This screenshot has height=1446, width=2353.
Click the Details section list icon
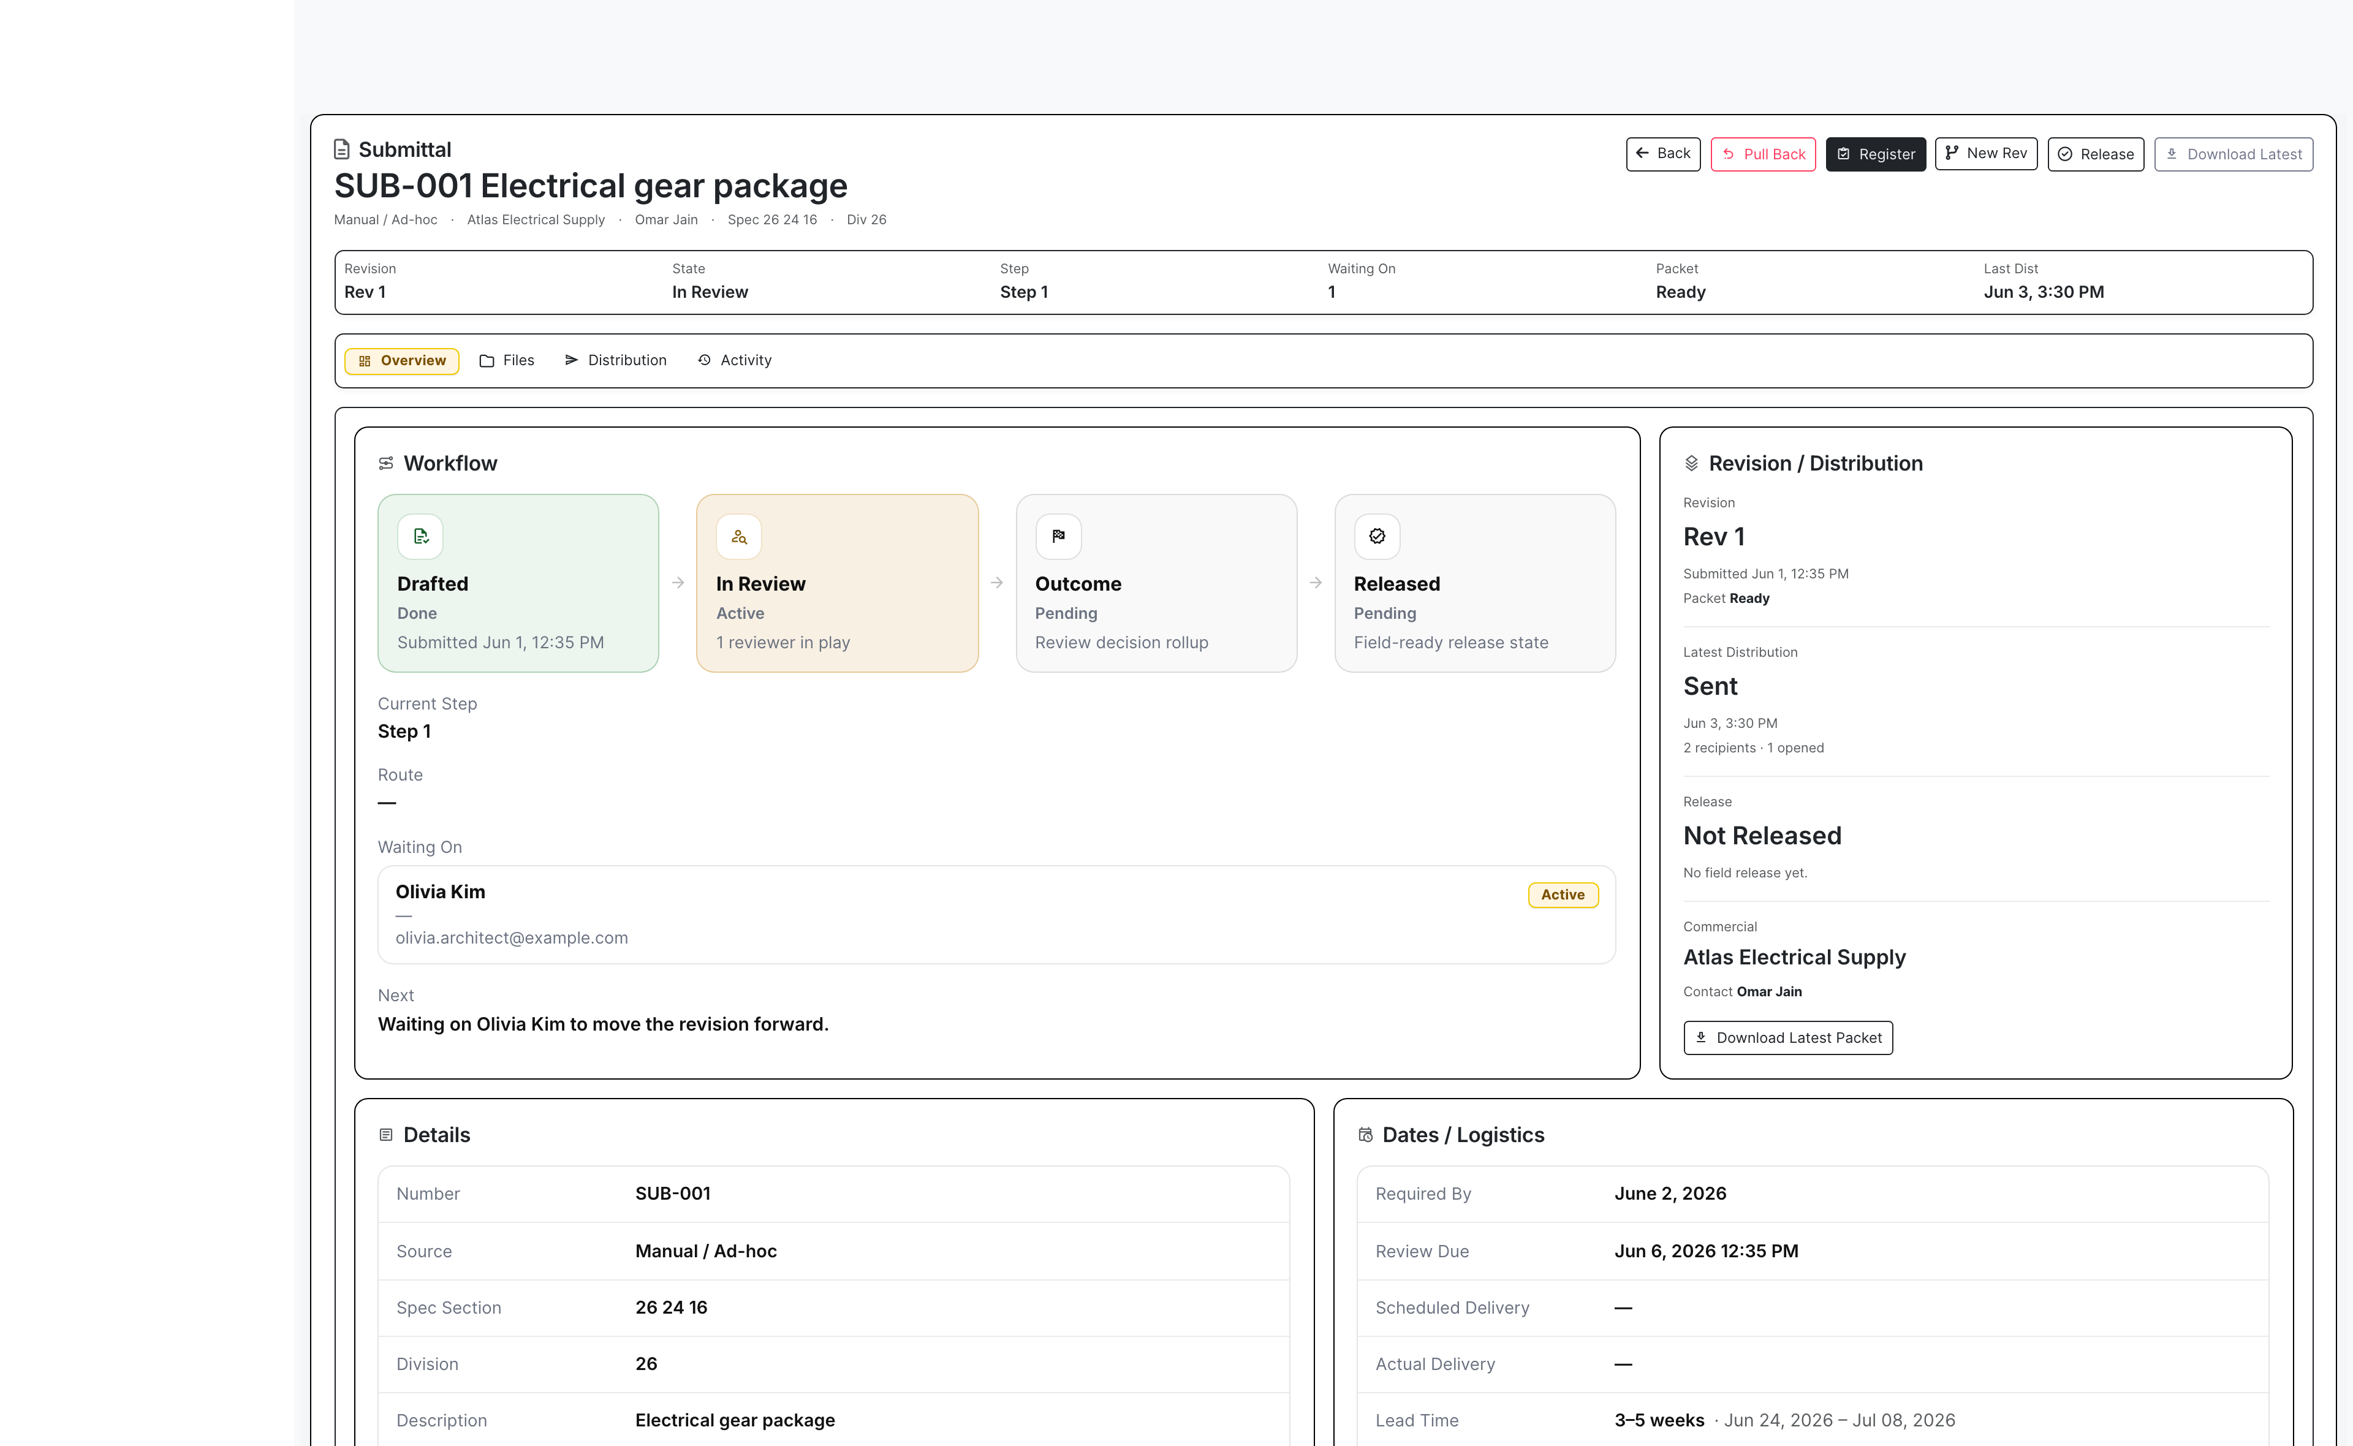386,1135
